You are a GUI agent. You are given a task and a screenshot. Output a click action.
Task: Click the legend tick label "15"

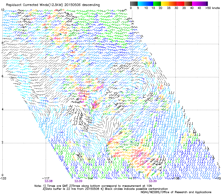click(x=153, y=8)
